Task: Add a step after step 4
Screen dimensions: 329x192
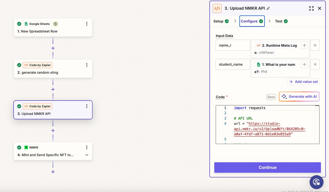Action: (x=53, y=172)
